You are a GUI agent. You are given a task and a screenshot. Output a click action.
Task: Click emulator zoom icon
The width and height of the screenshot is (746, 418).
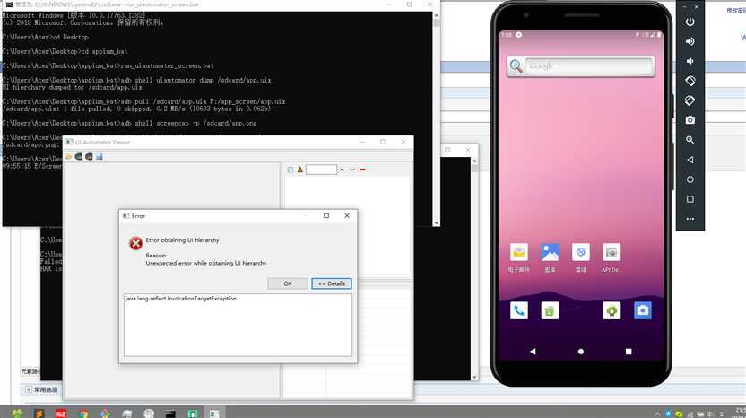pos(690,140)
